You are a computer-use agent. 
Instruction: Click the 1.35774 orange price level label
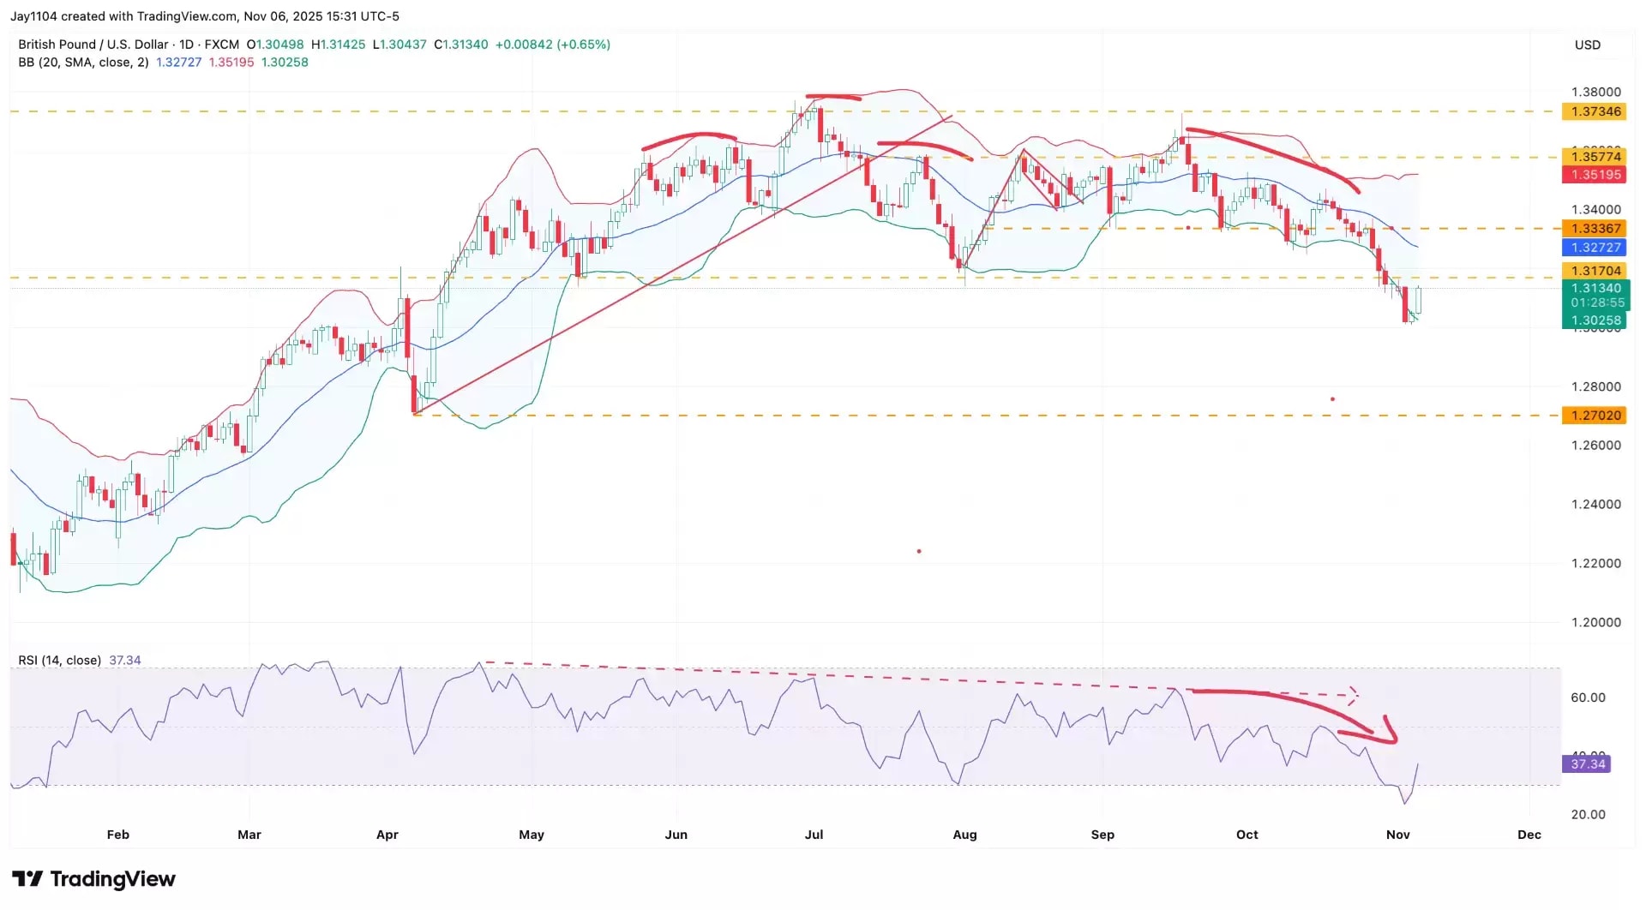tap(1595, 157)
